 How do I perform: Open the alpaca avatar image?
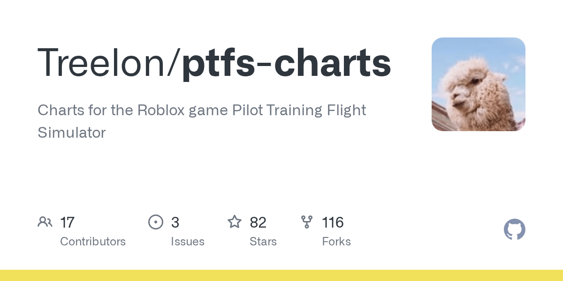(478, 84)
